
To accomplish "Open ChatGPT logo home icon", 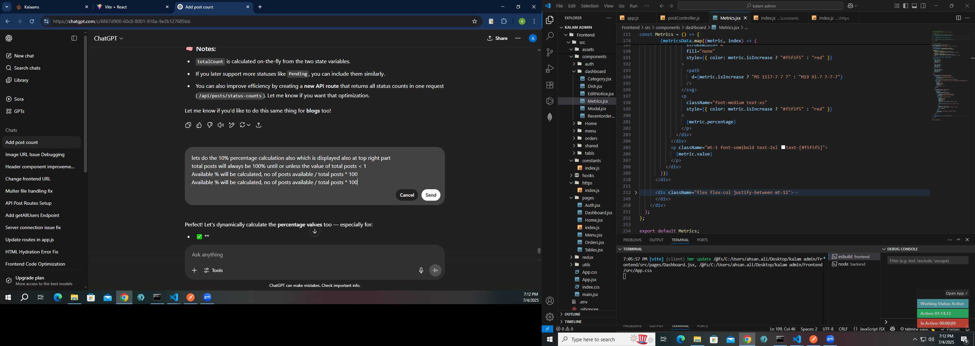I will tap(9, 39).
